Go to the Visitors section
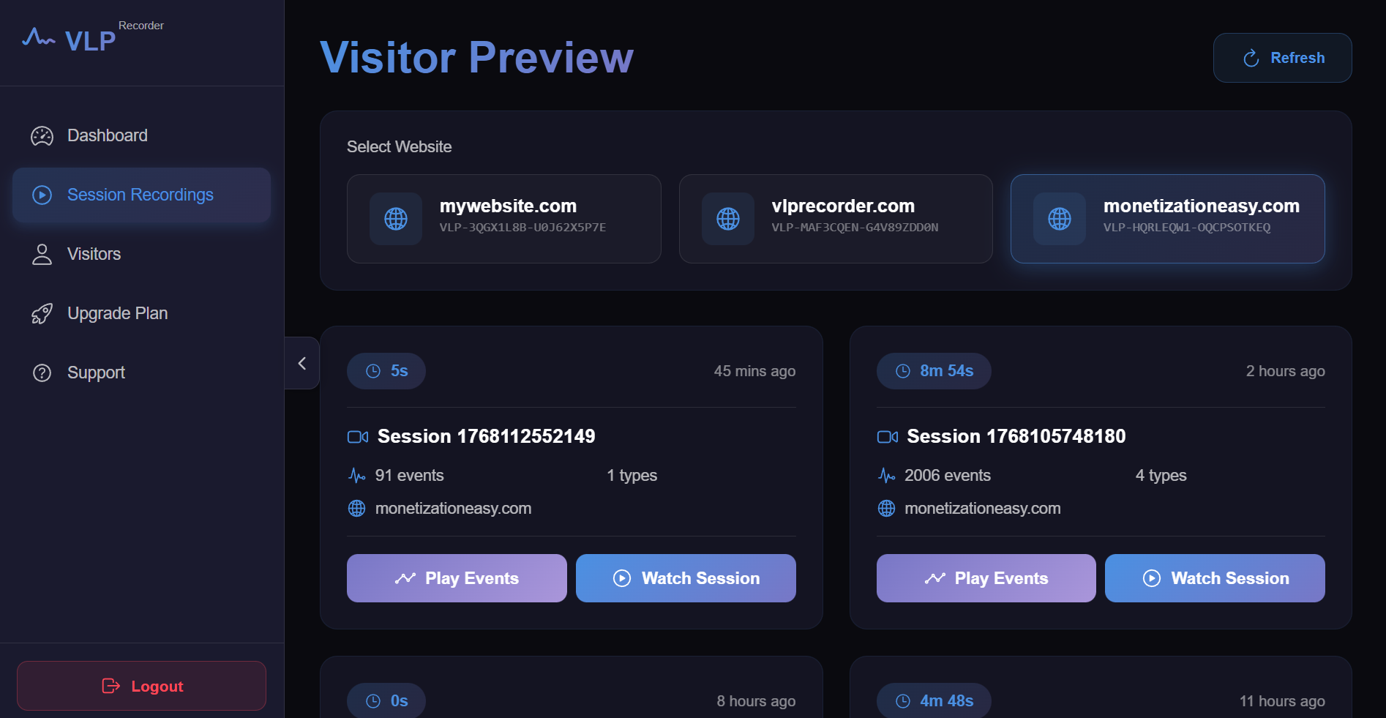The image size is (1386, 718). point(141,254)
